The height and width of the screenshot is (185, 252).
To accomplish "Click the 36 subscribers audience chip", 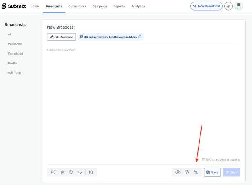I will click(x=111, y=37).
